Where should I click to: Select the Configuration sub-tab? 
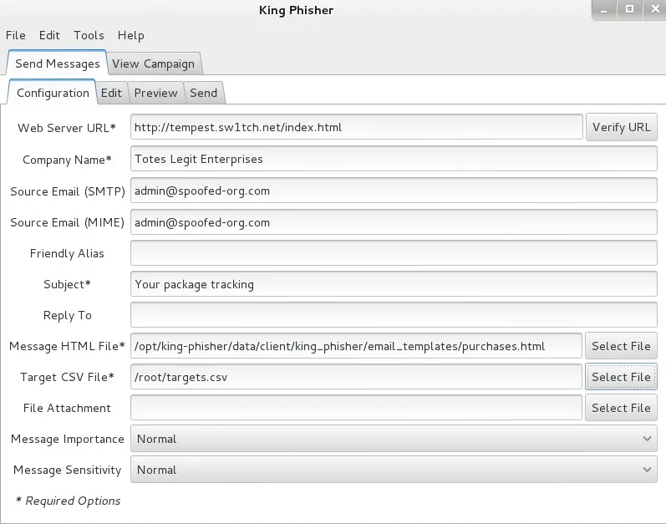click(x=53, y=93)
